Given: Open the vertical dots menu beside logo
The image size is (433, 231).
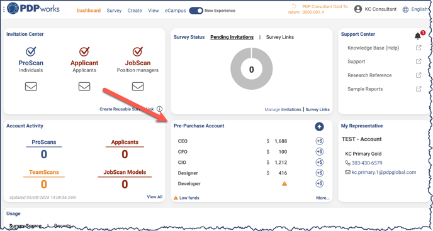Looking at the screenshot, I should pyautogui.click(x=4, y=9).
